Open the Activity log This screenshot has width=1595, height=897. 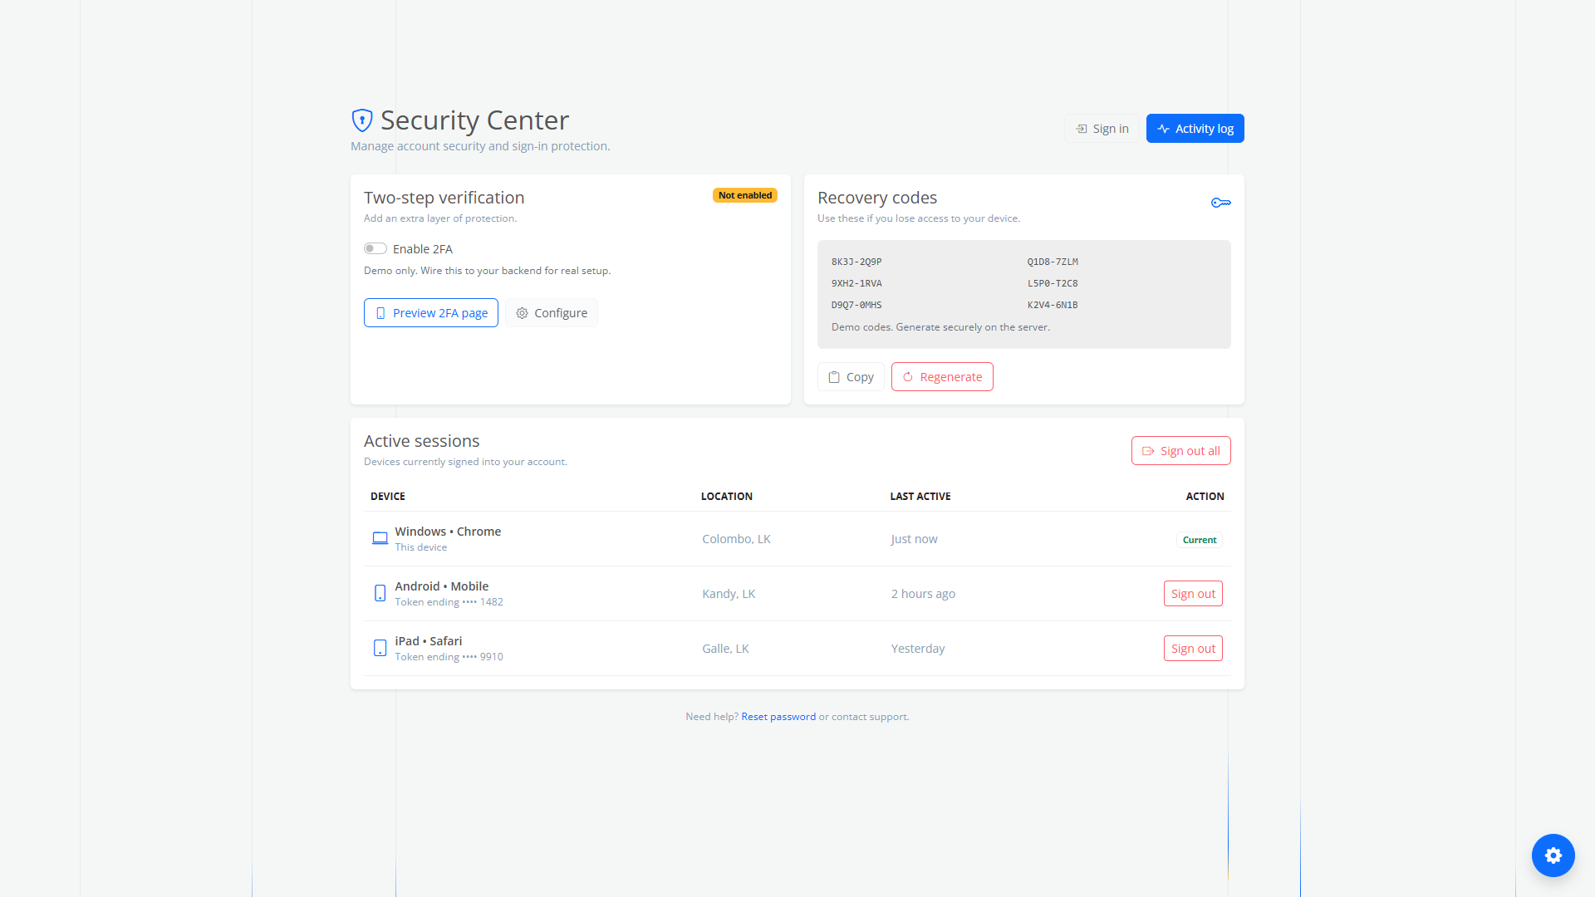point(1195,129)
